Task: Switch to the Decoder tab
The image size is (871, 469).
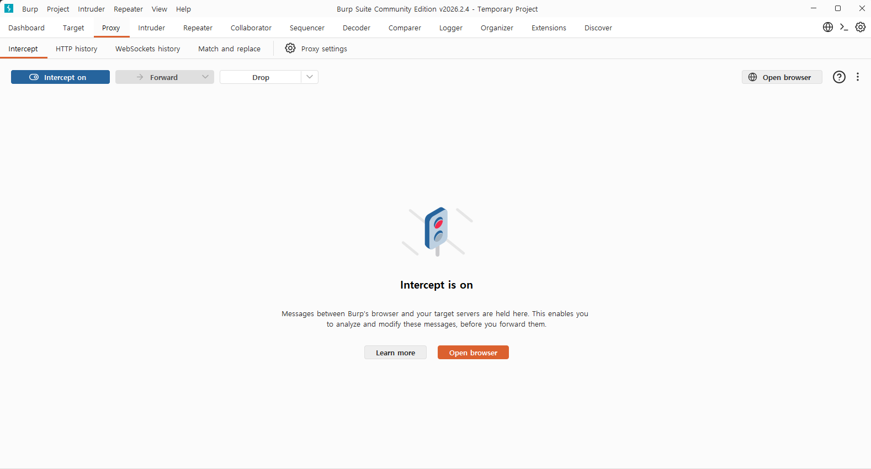Action: click(x=357, y=28)
